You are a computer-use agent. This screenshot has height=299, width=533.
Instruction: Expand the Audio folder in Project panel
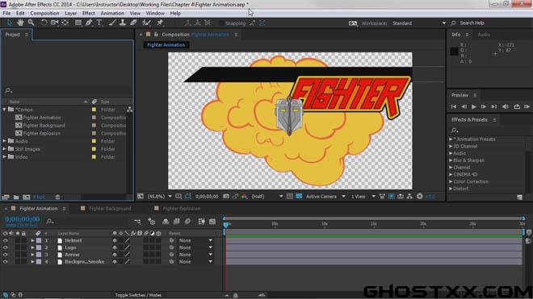(4, 141)
